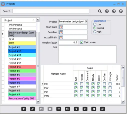The height and width of the screenshot is (114, 127).
Task: Toggle the Calc. score checkbox
Action: point(81,42)
